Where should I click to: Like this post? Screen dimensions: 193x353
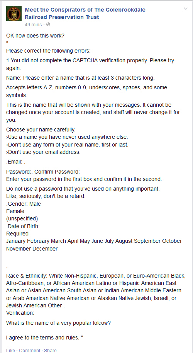pyautogui.click(x=10, y=350)
